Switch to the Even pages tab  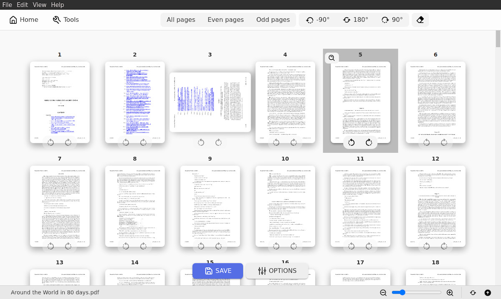[225, 19]
